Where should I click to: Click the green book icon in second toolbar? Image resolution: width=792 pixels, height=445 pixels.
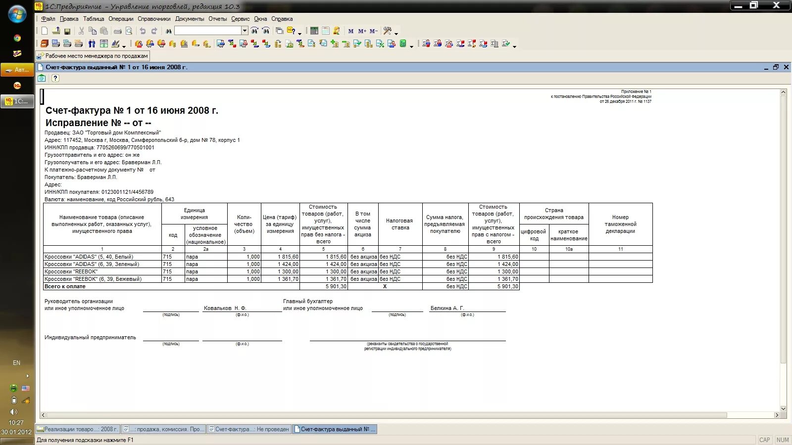point(403,44)
